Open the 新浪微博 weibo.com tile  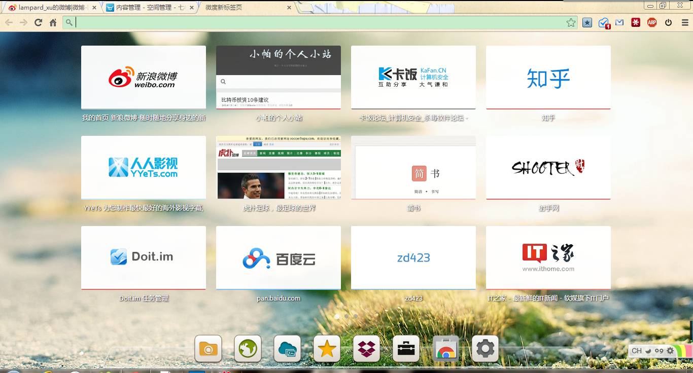point(144,77)
